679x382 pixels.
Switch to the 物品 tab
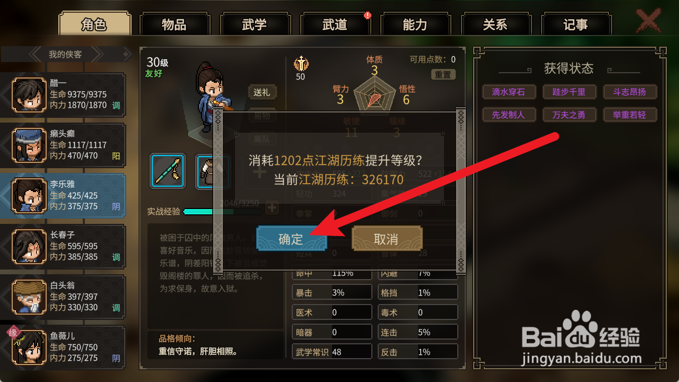coord(174,24)
